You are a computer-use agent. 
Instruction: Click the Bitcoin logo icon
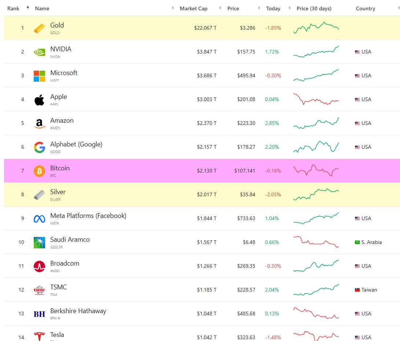(x=39, y=171)
